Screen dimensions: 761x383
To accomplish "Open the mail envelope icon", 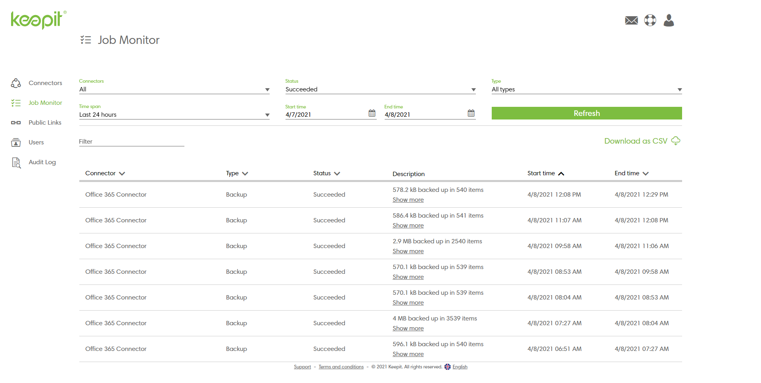I will [x=631, y=20].
